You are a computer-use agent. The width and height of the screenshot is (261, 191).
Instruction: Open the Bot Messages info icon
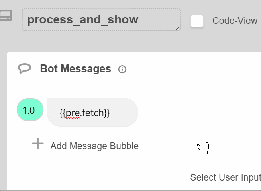coord(122,69)
